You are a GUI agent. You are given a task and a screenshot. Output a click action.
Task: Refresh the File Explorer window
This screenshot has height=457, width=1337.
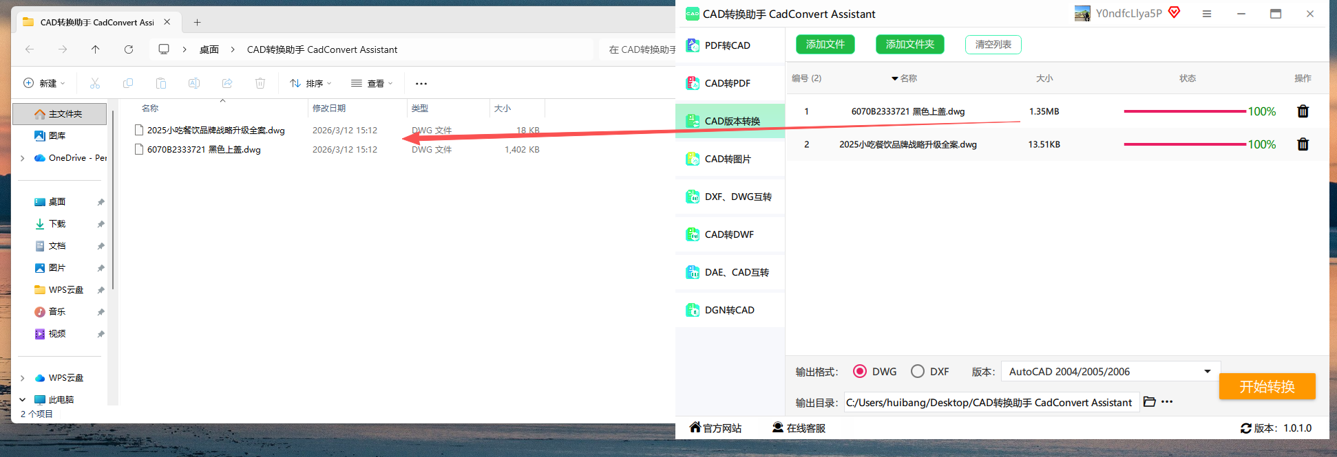pyautogui.click(x=129, y=49)
